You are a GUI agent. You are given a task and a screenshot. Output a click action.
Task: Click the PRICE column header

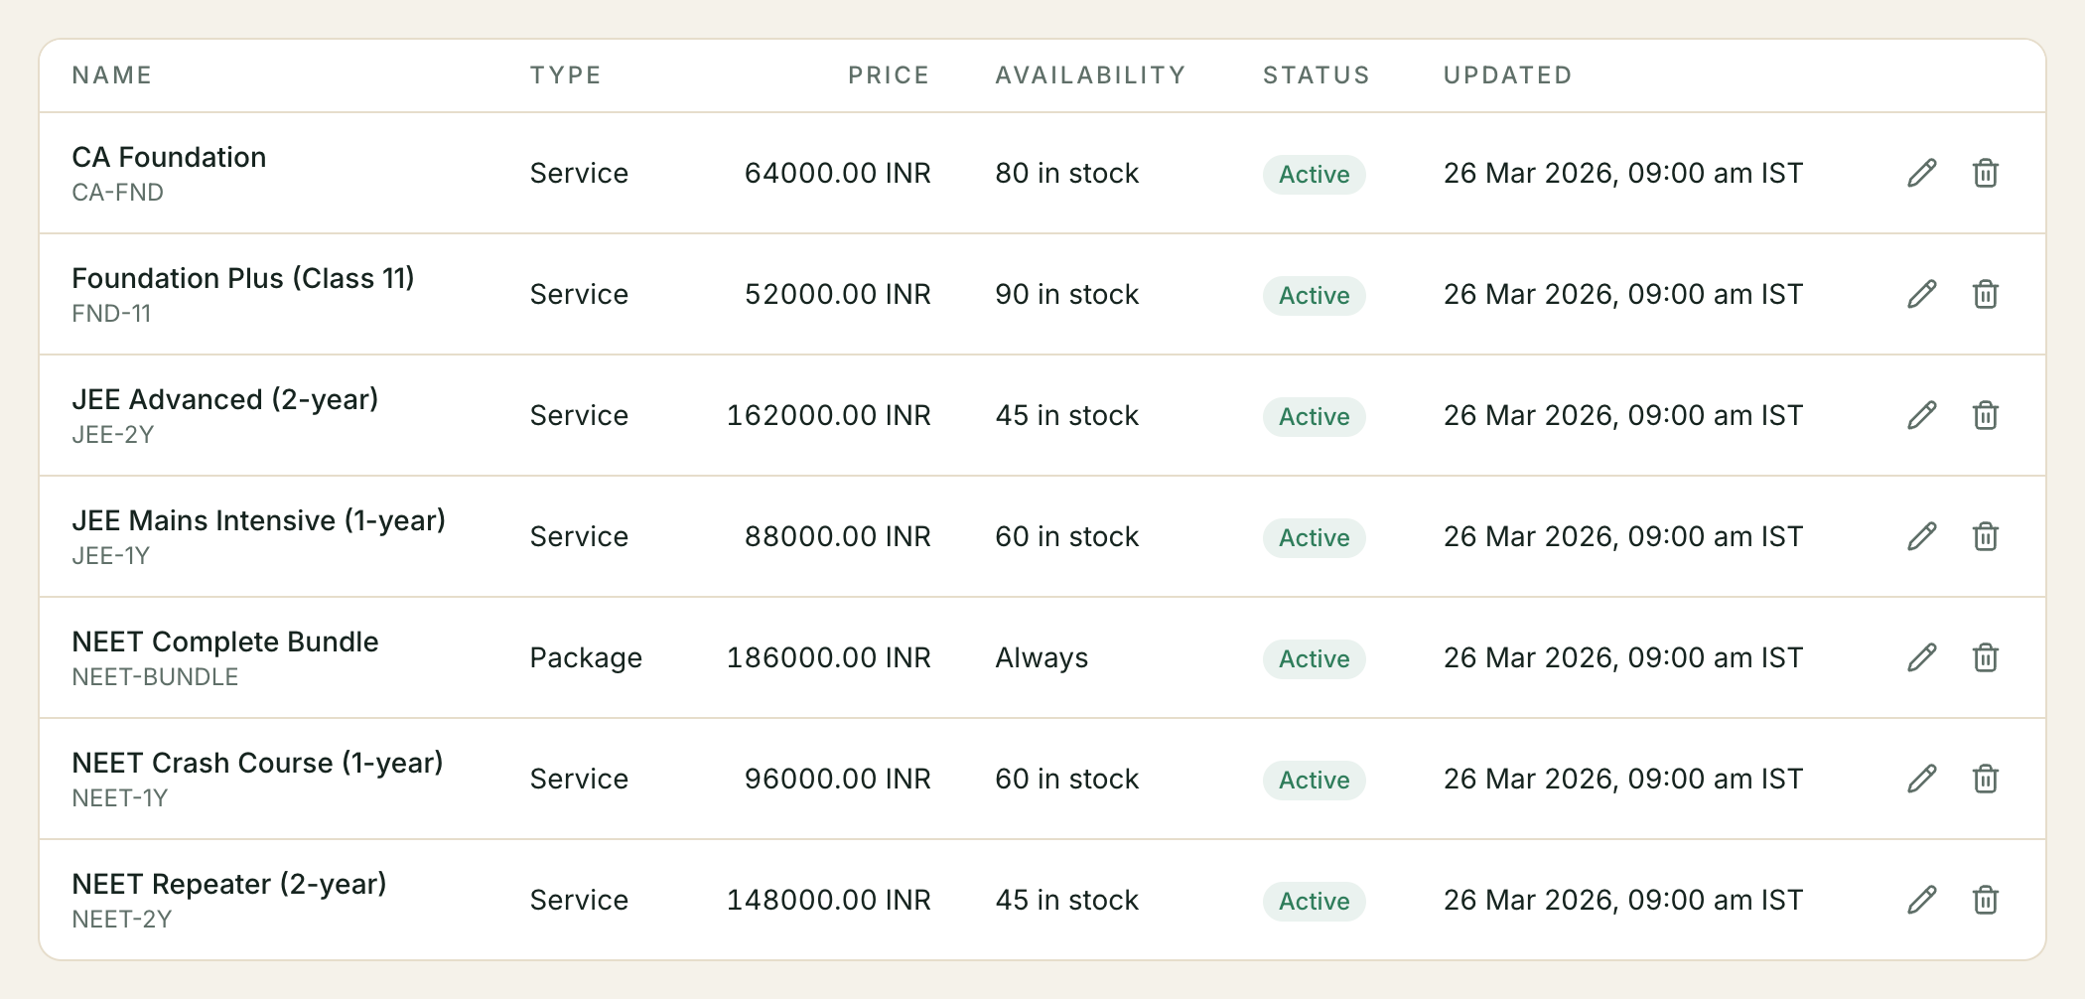(x=889, y=75)
